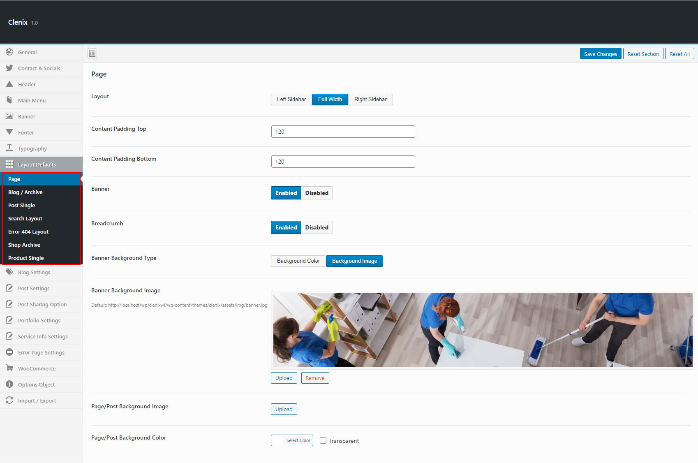Click the Banner picture icon
Viewport: 698px width, 463px height.
click(x=9, y=116)
